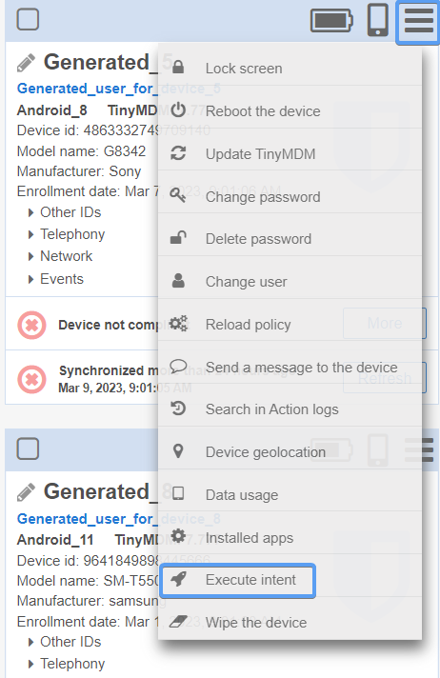The height and width of the screenshot is (678, 440).
Task: Expand Events under Generated_5
Action: (55, 279)
